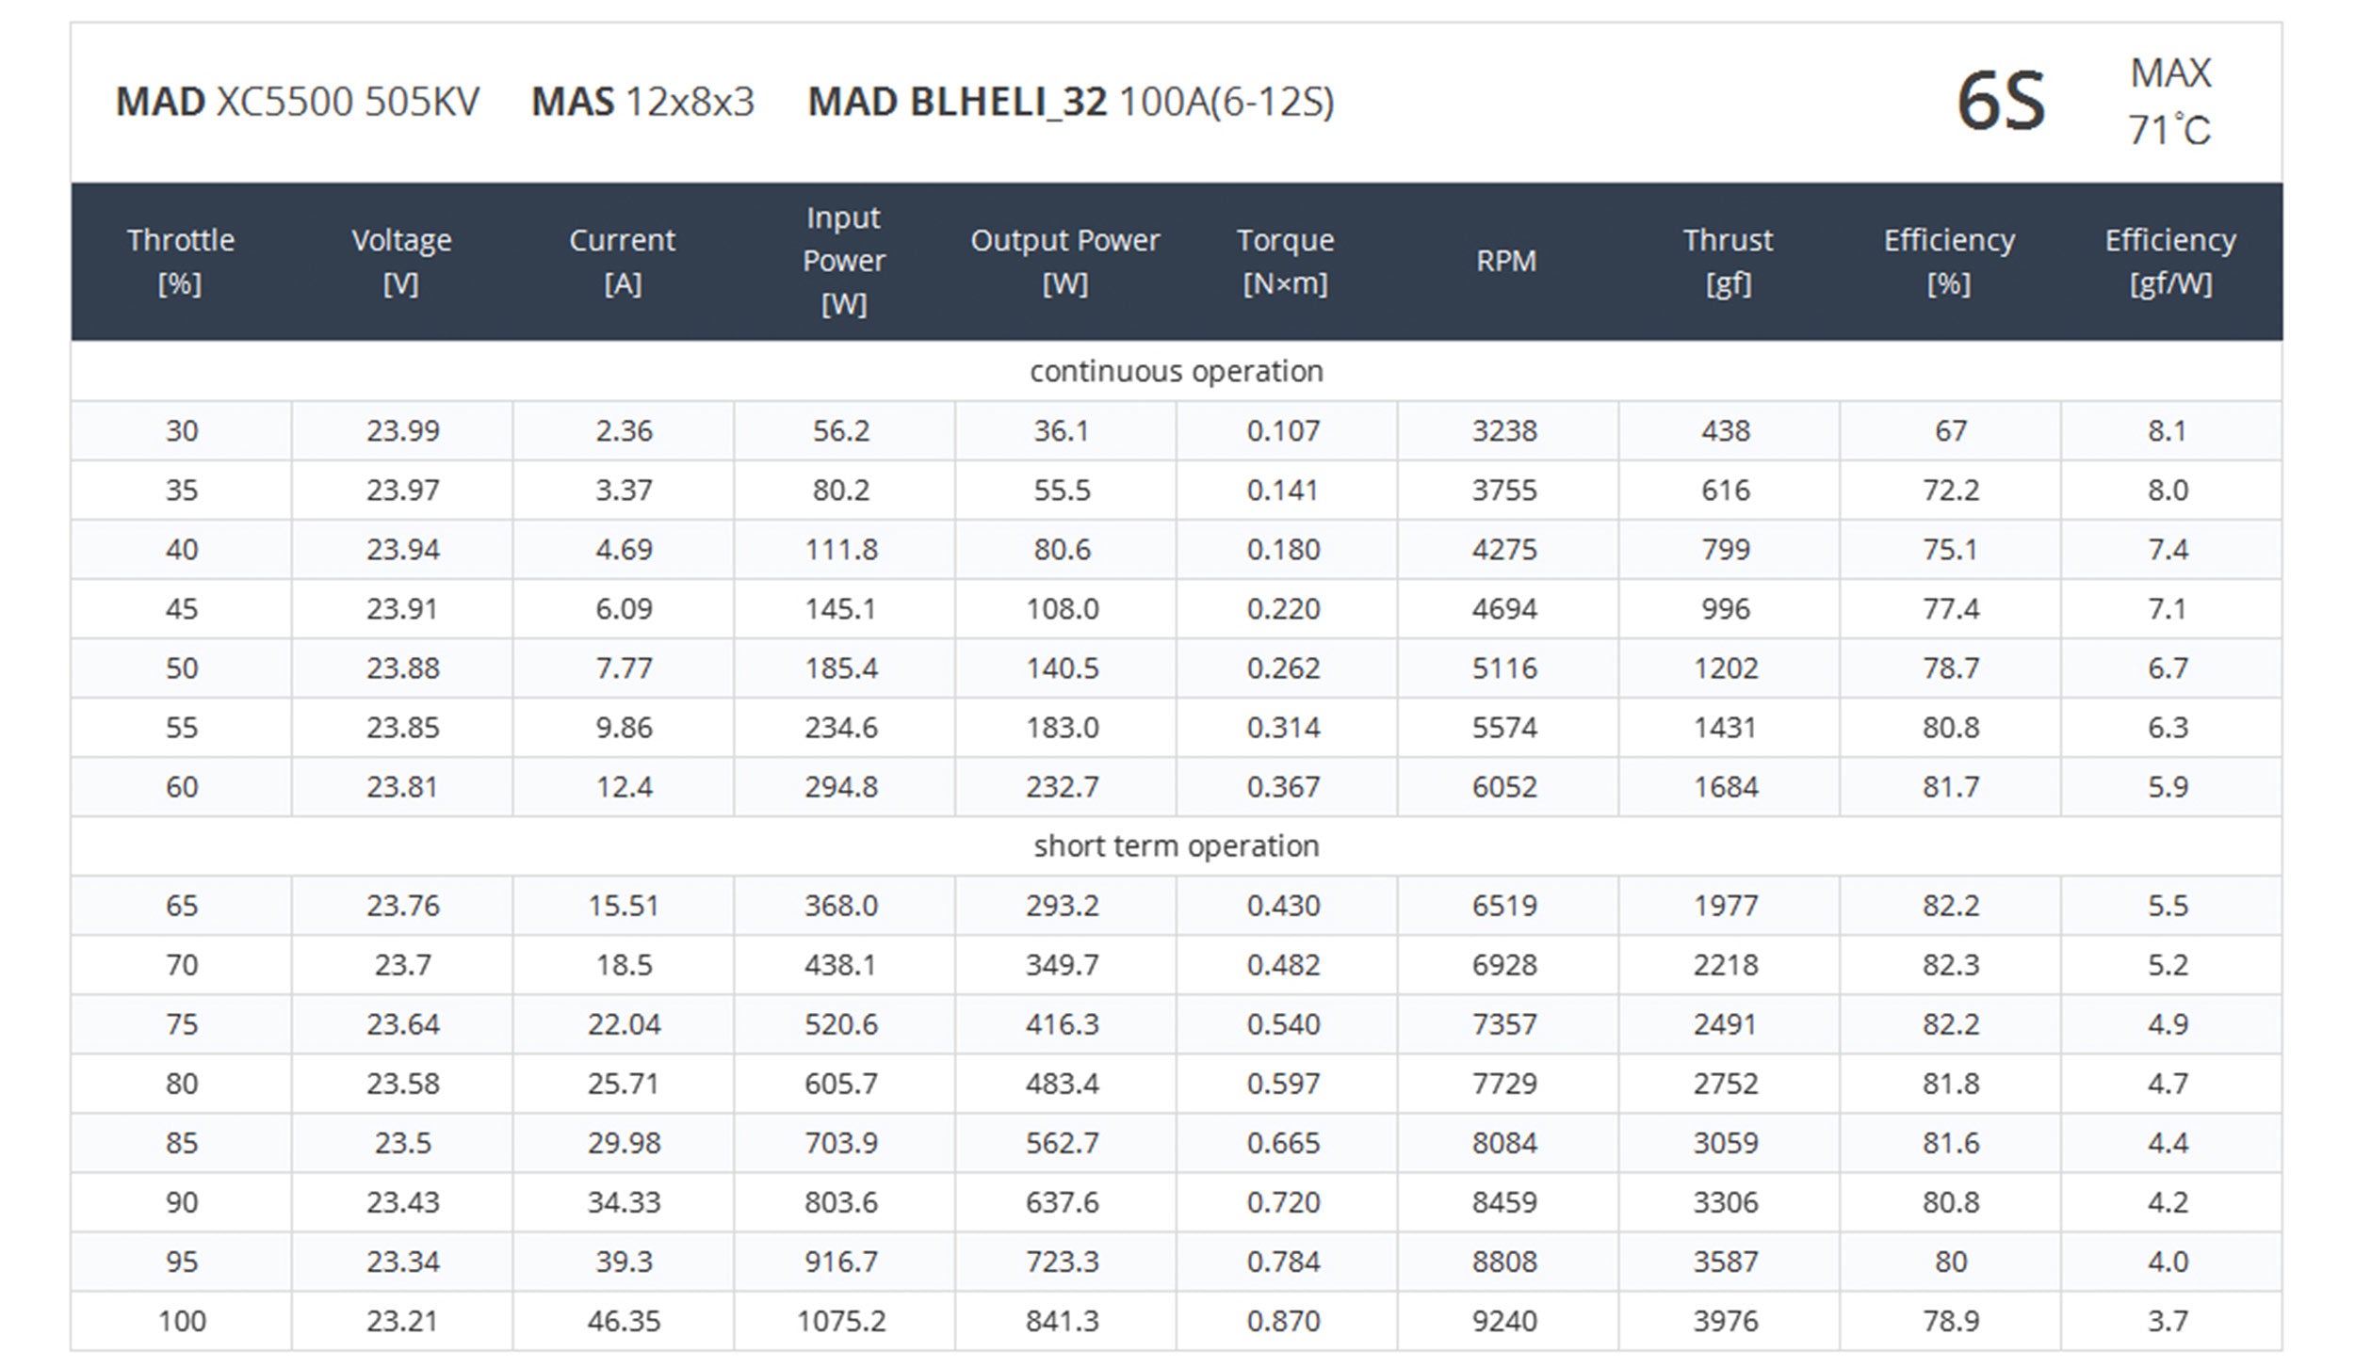Click input power value 1075.2
2355x1367 pixels.
pyautogui.click(x=841, y=1321)
